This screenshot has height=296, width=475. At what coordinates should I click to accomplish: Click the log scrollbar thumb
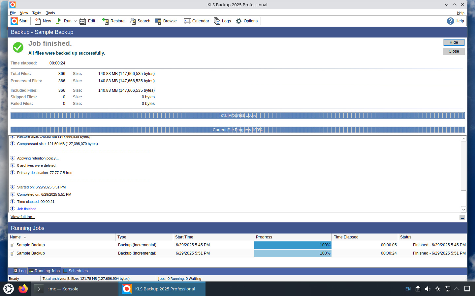[463, 198]
